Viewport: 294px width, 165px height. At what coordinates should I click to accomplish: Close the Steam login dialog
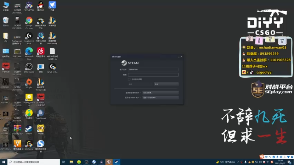[x=181, y=56]
